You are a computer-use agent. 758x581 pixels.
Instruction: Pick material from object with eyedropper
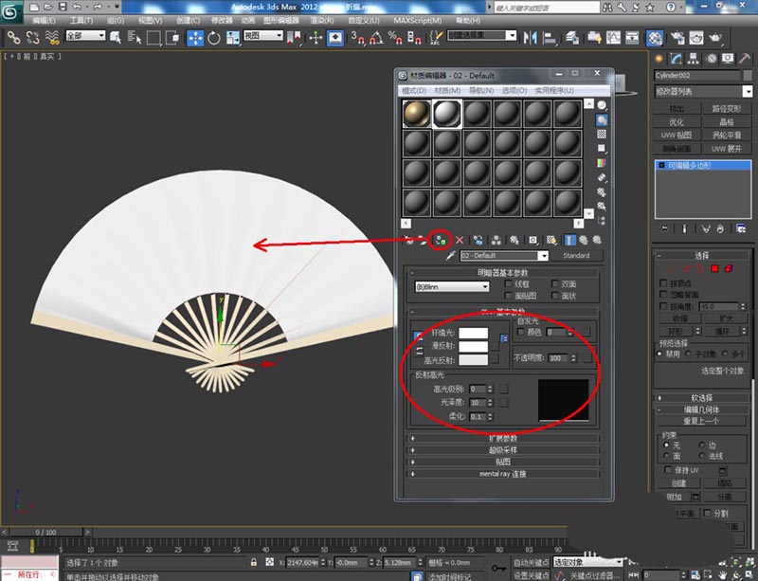click(x=450, y=256)
